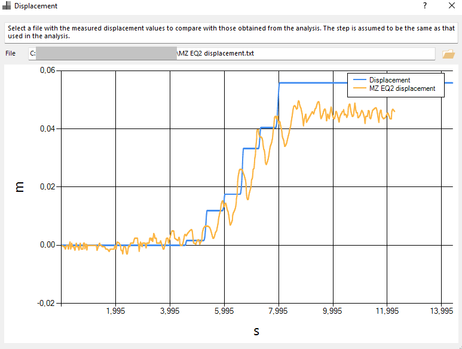Click the orange MZ EQ2 legend line
The height and width of the screenshot is (349, 462).
coord(359,88)
